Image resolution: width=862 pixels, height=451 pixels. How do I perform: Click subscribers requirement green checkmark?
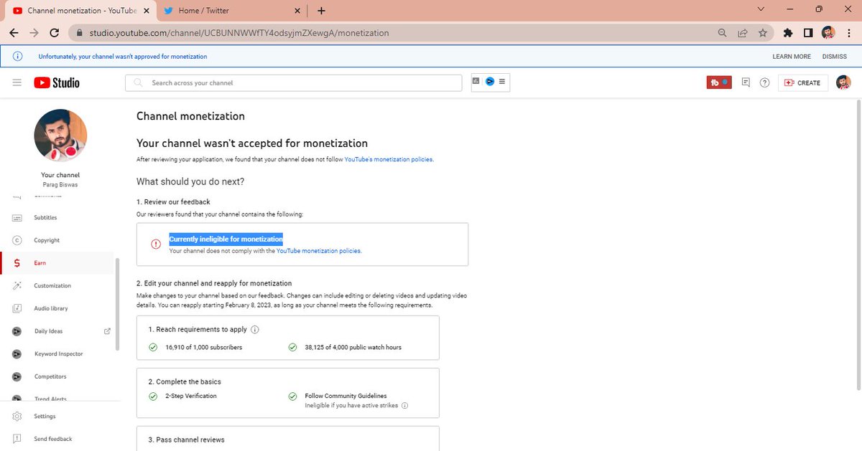tap(153, 347)
